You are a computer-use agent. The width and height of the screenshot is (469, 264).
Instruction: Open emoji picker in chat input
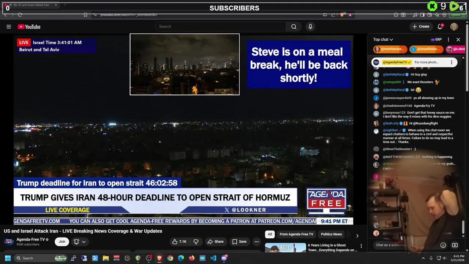(x=443, y=245)
